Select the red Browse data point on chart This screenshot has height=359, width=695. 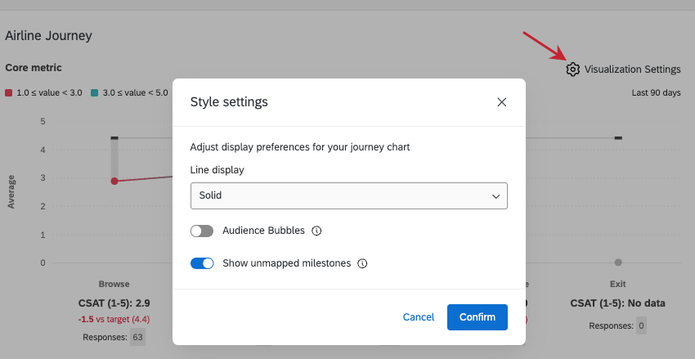[114, 181]
